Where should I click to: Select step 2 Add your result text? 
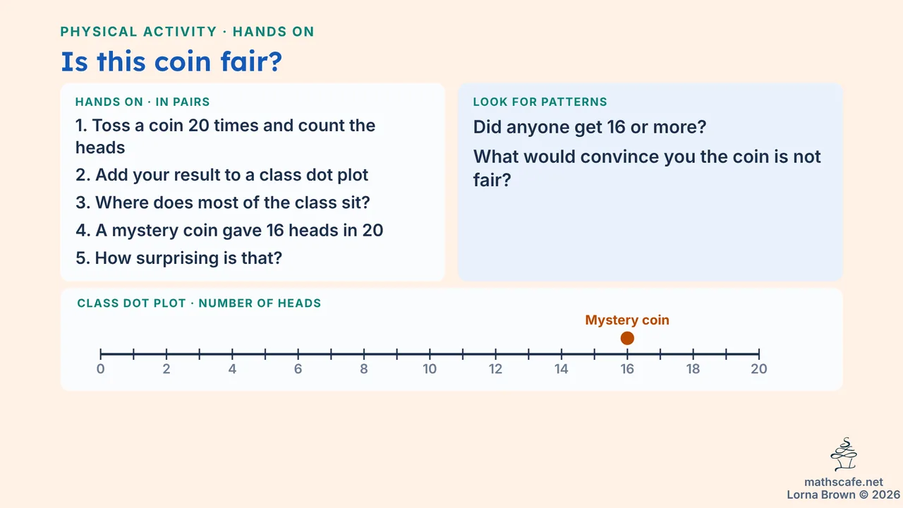click(222, 174)
